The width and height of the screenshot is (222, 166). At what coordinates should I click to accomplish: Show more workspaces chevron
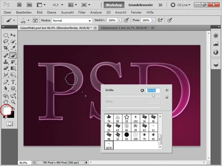[x=160, y=5]
